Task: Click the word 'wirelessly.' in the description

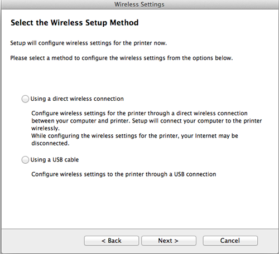Action: pos(45,128)
